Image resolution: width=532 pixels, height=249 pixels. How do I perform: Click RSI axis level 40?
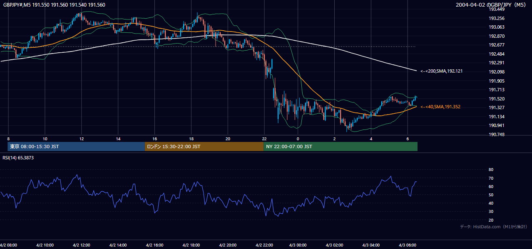tap(491, 203)
